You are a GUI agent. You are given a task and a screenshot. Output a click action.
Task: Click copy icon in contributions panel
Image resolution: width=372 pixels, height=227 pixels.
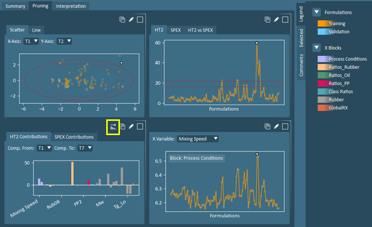(x=122, y=126)
